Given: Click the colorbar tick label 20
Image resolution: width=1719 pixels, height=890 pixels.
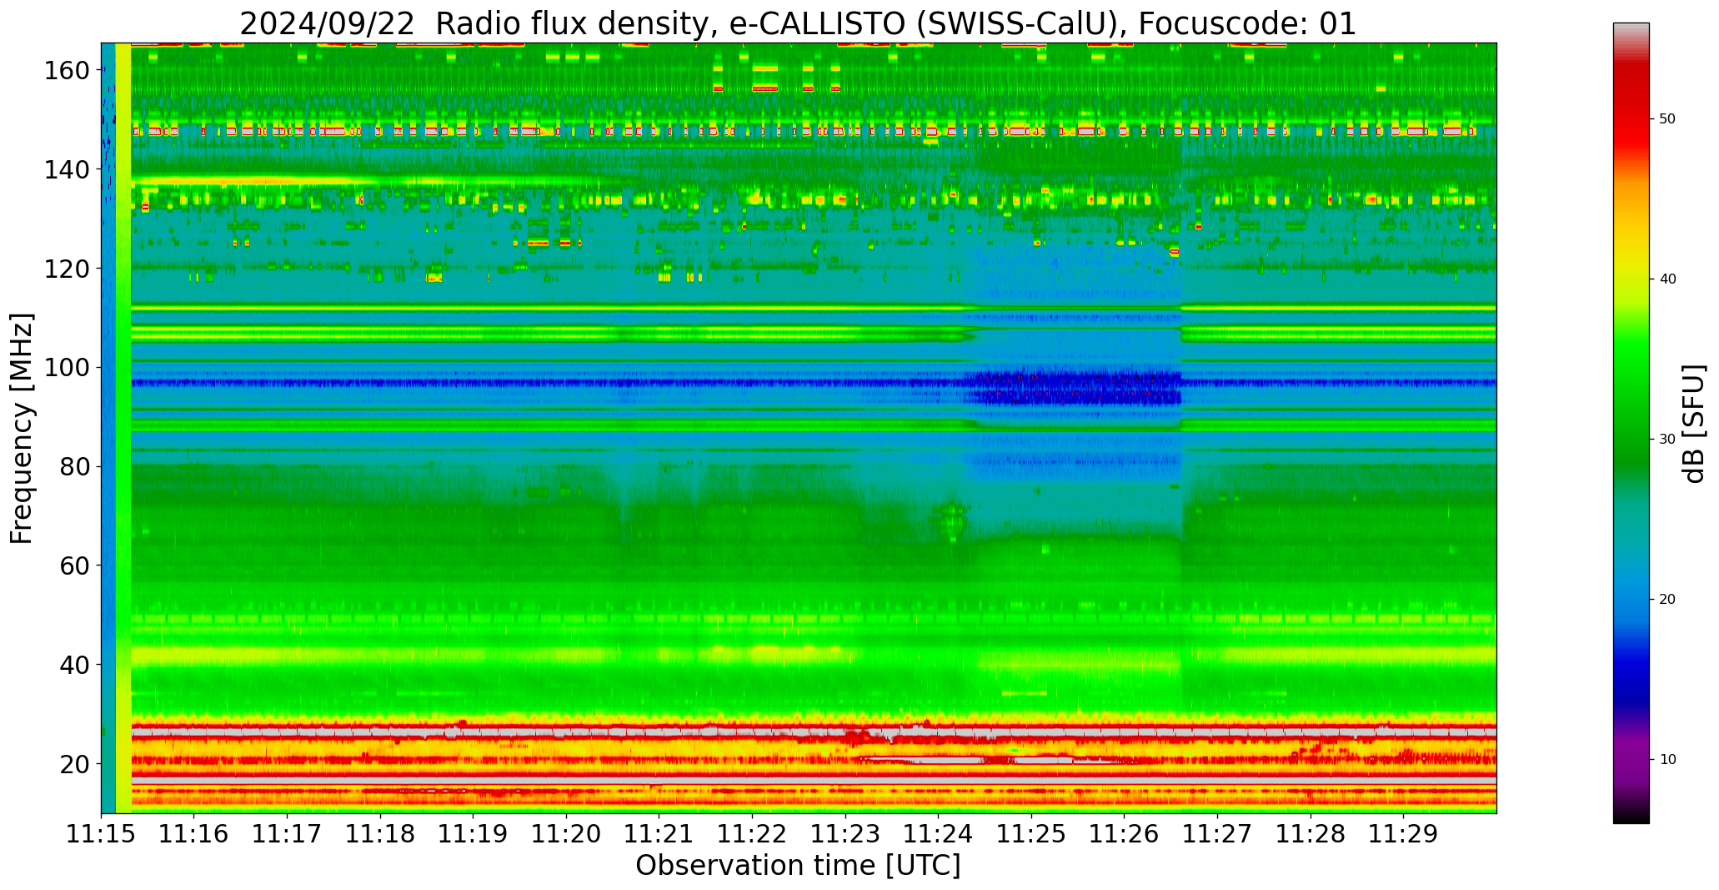Looking at the screenshot, I should (x=1666, y=600).
